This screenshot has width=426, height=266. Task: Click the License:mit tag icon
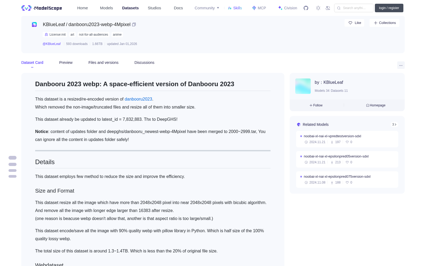click(46, 35)
